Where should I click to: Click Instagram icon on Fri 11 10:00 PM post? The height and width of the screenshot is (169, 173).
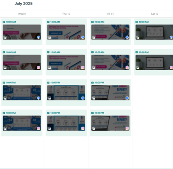point(127,128)
